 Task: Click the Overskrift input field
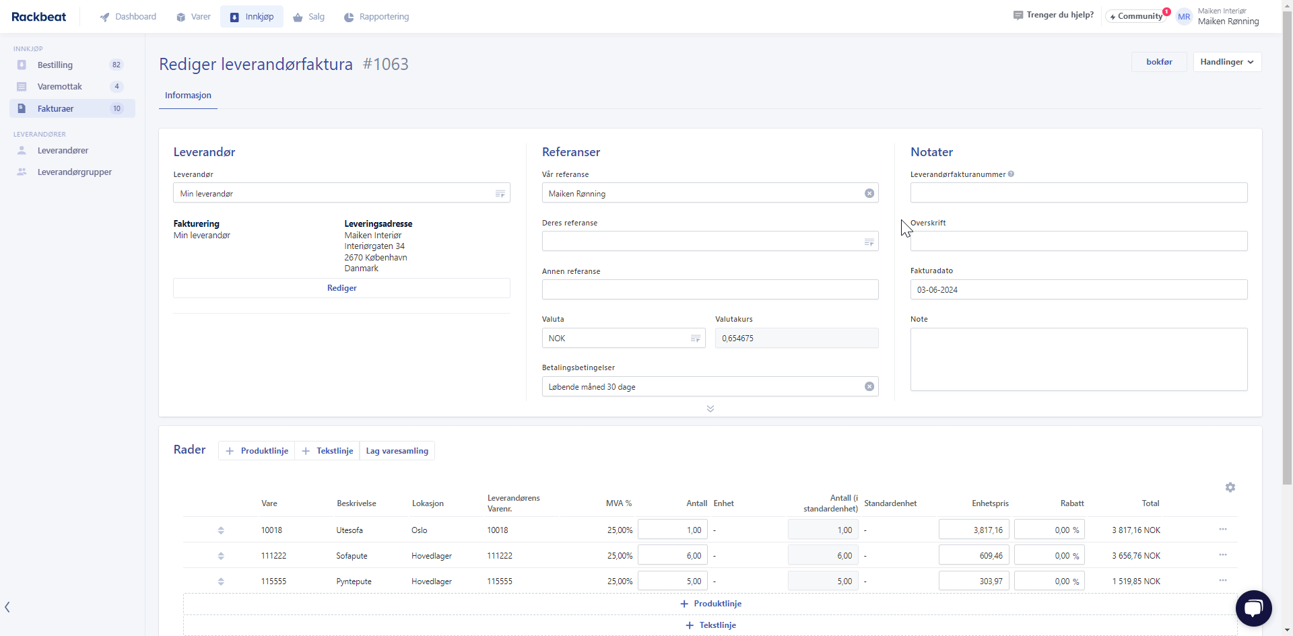1078,241
